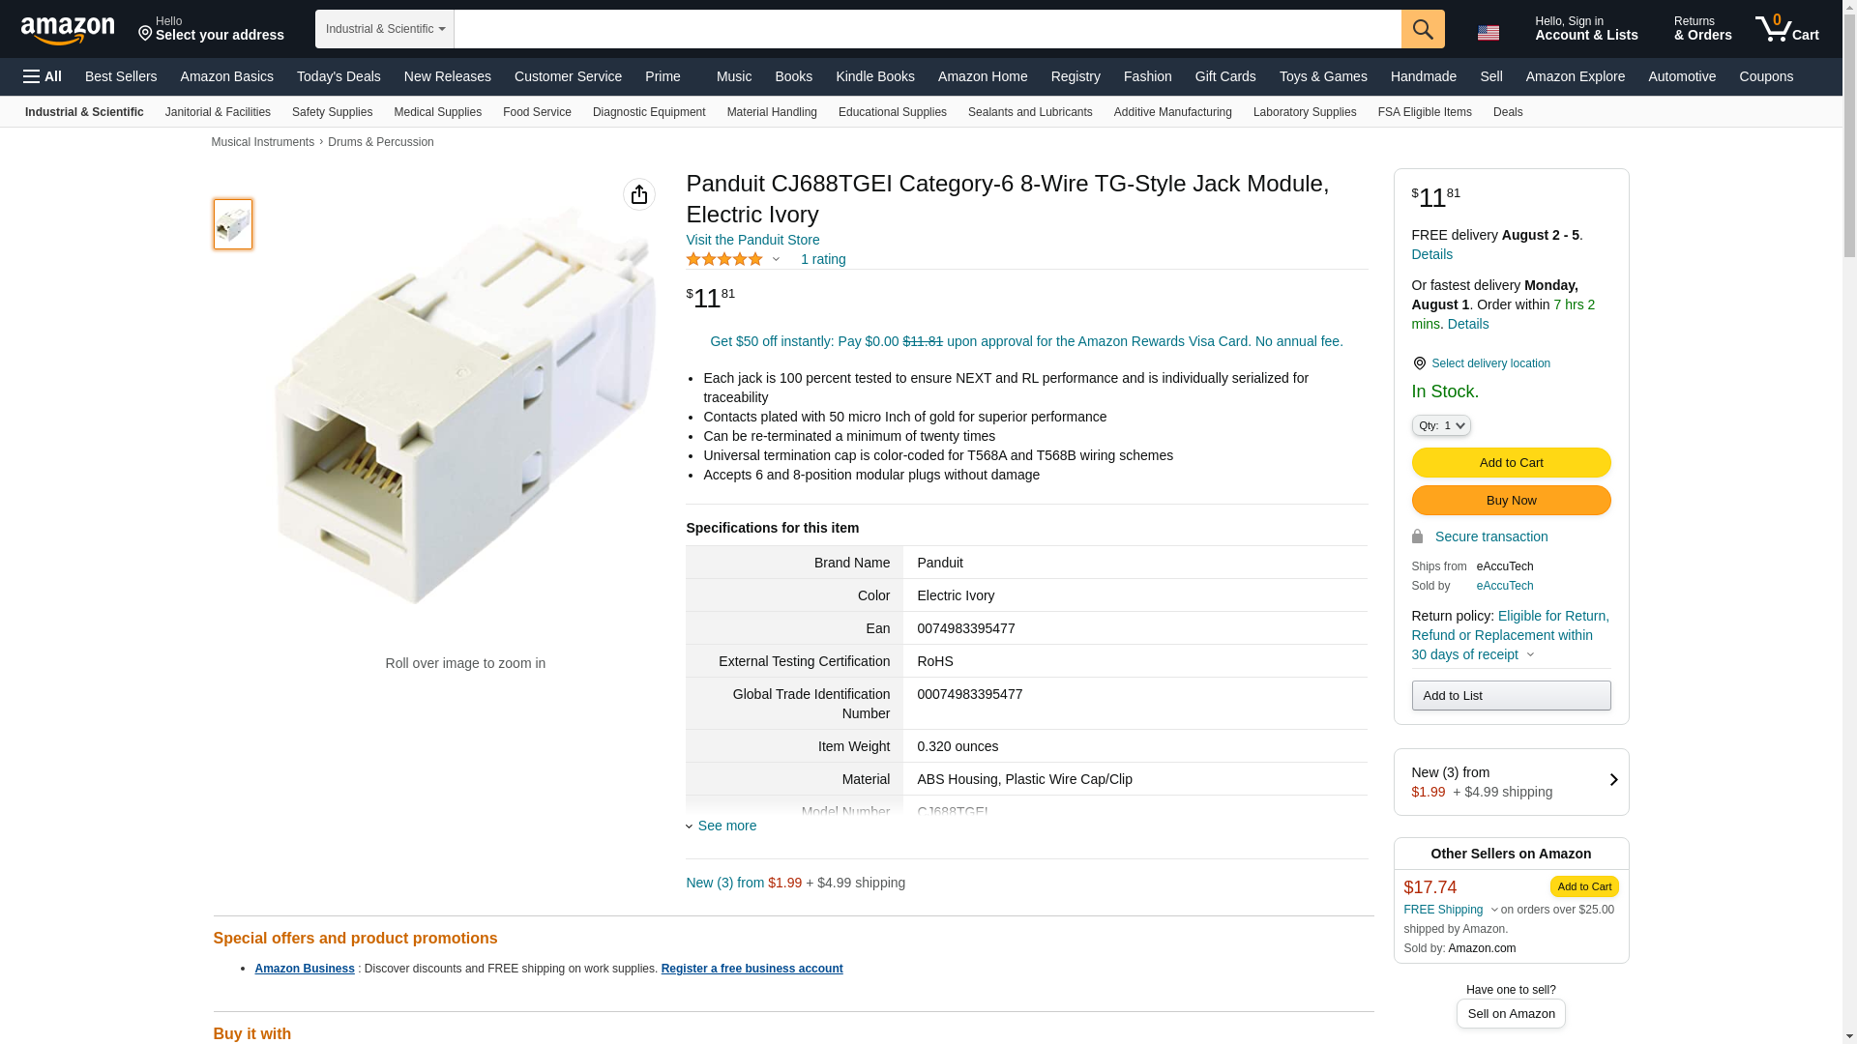Screen dimensions: 1857x1044
Task: Open the shopping cart icon
Action: pyautogui.click(x=1786, y=29)
